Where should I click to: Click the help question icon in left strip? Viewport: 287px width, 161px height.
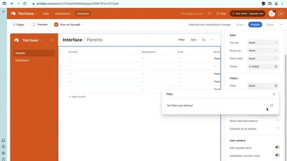pyautogui.click(x=3, y=147)
